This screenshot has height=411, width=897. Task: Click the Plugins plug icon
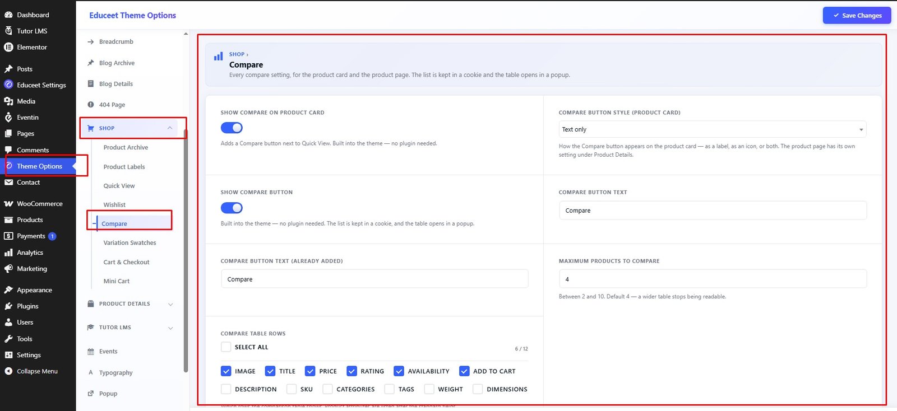click(8, 306)
